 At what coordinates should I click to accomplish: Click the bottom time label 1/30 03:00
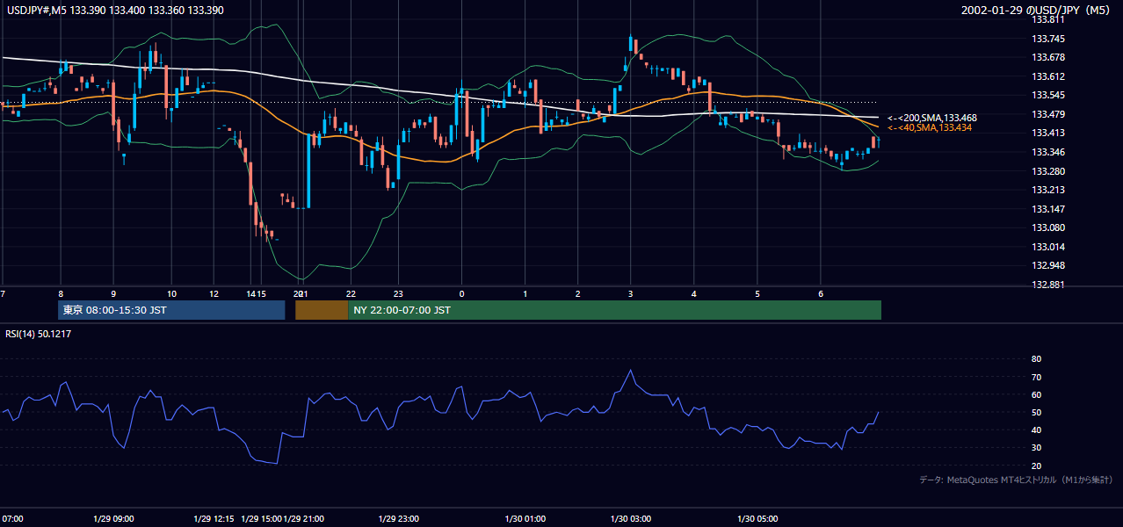(x=630, y=518)
